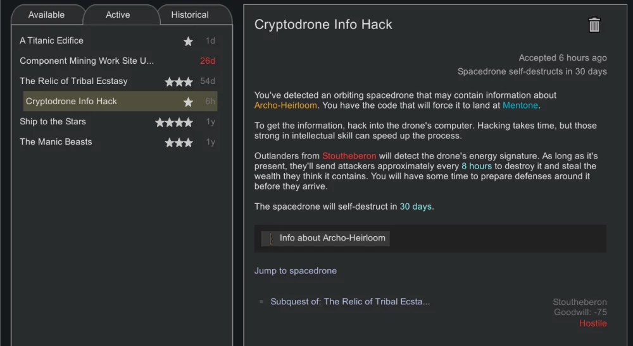Select the Active quests tab
Viewport: 633px width, 346px height.
tap(118, 15)
